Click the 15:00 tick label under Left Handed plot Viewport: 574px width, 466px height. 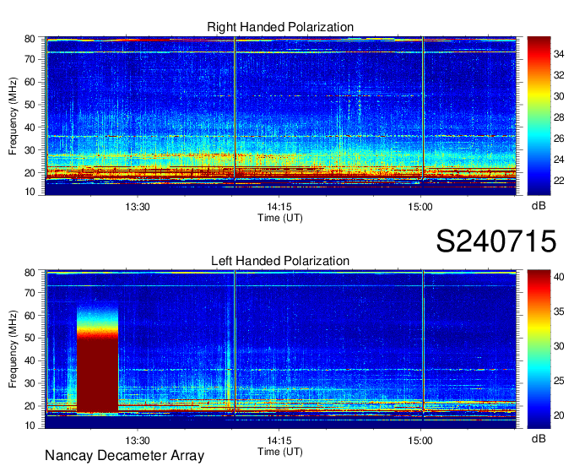[420, 441]
